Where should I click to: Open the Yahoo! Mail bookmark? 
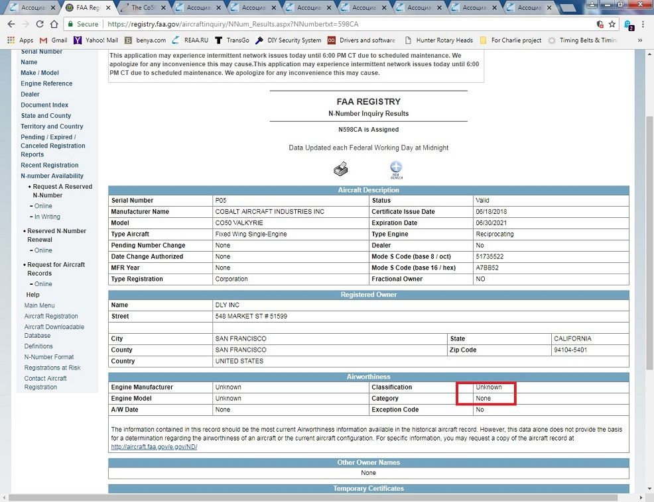tap(96, 40)
